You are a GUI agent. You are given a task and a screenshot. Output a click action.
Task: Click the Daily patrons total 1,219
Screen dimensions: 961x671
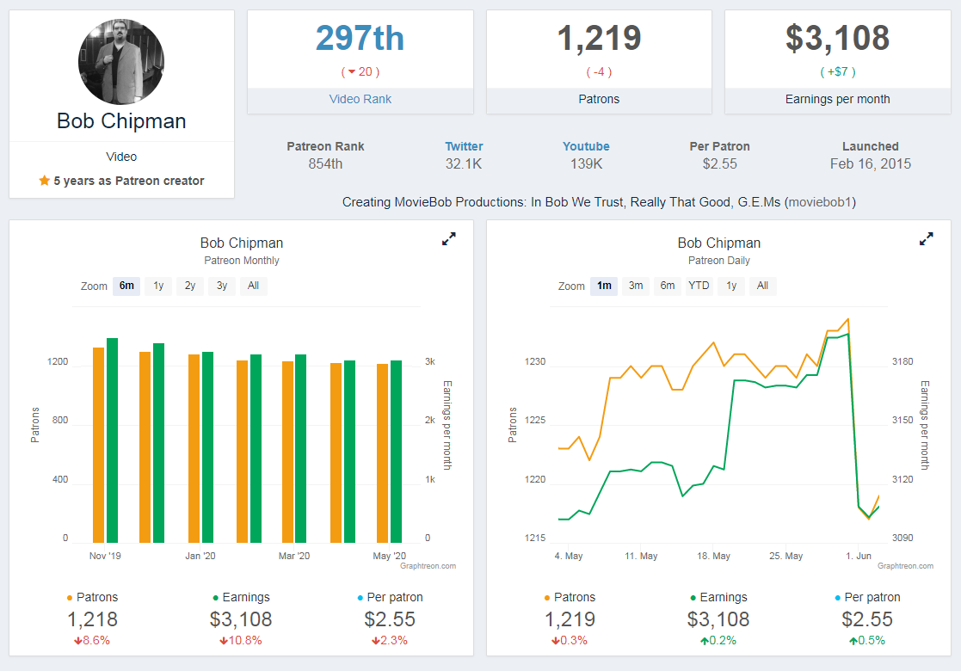click(x=570, y=619)
